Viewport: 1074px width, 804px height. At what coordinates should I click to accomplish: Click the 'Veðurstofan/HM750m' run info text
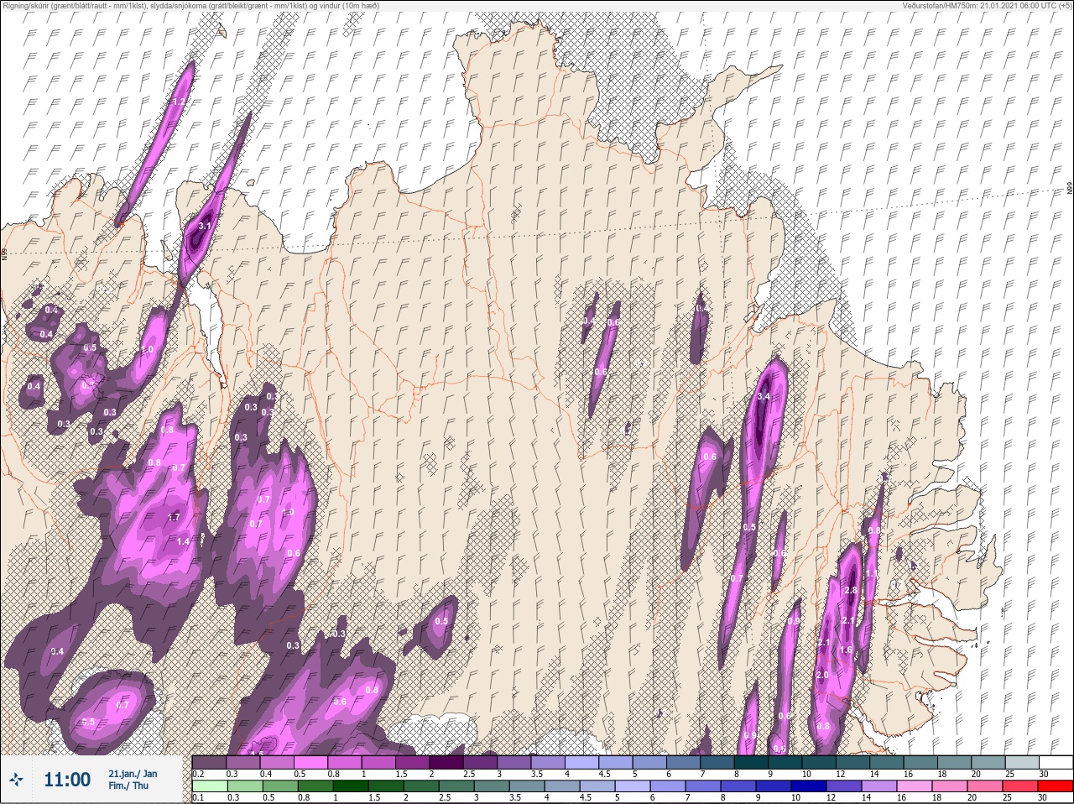tap(988, 5)
